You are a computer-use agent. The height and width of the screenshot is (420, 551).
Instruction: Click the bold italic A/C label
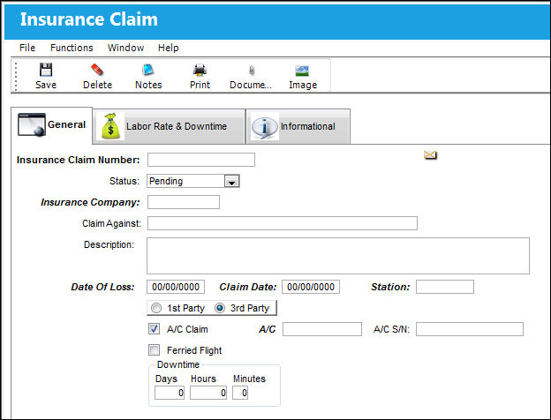pos(267,329)
